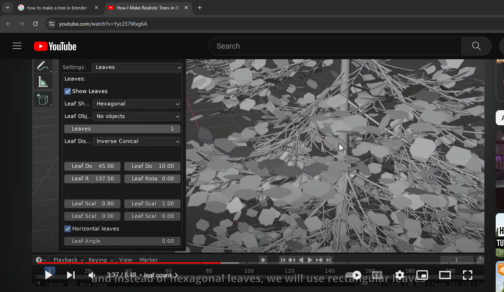The image size is (504, 292).
Task: Select the Measure tool in Blender video
Action: point(43,81)
